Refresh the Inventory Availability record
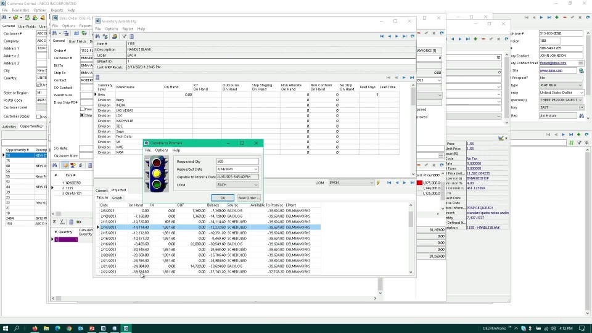Screen dimensions: 592x333 413,36
